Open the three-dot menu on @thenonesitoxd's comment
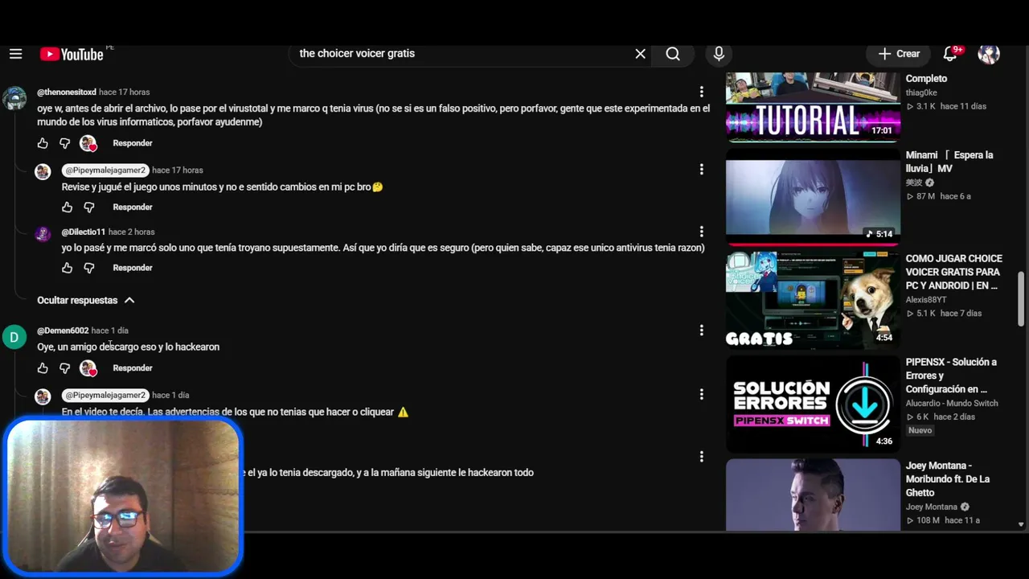This screenshot has width=1029, height=579. 701,92
